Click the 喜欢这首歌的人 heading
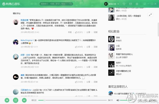This screenshot has height=104, width=159. (118, 87)
